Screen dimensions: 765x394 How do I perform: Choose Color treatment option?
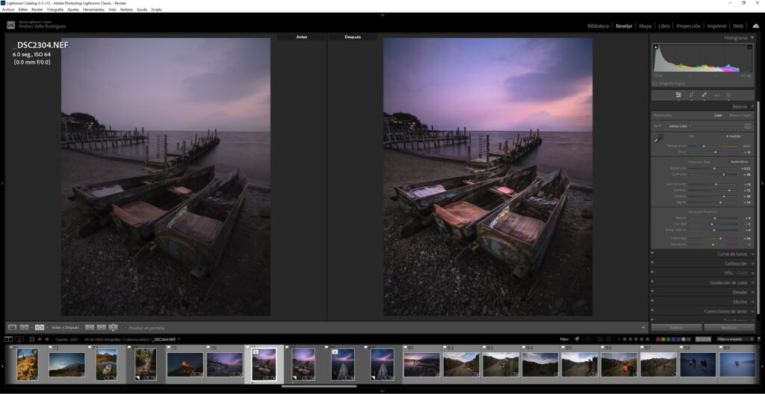tap(718, 115)
